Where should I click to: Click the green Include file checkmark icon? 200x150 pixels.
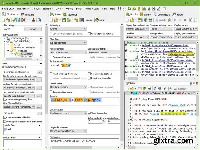pyautogui.click(x=14, y=20)
